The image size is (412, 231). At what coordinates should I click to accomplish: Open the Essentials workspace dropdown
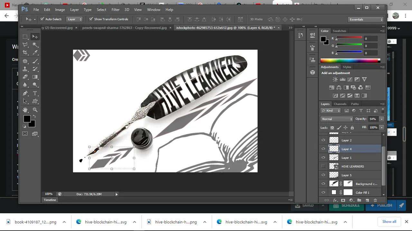pyautogui.click(x=366, y=19)
